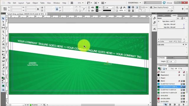Click relink icon in Links panel
Image resolution: width=189 pixels, height=106 pixels.
coord(171,42)
